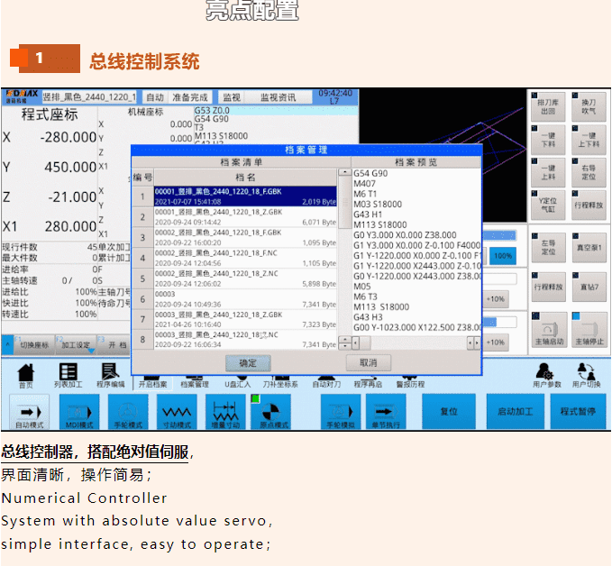Screen dimensions: 612x566
Task: Start spindle with 主轴启动
Action: tap(549, 330)
